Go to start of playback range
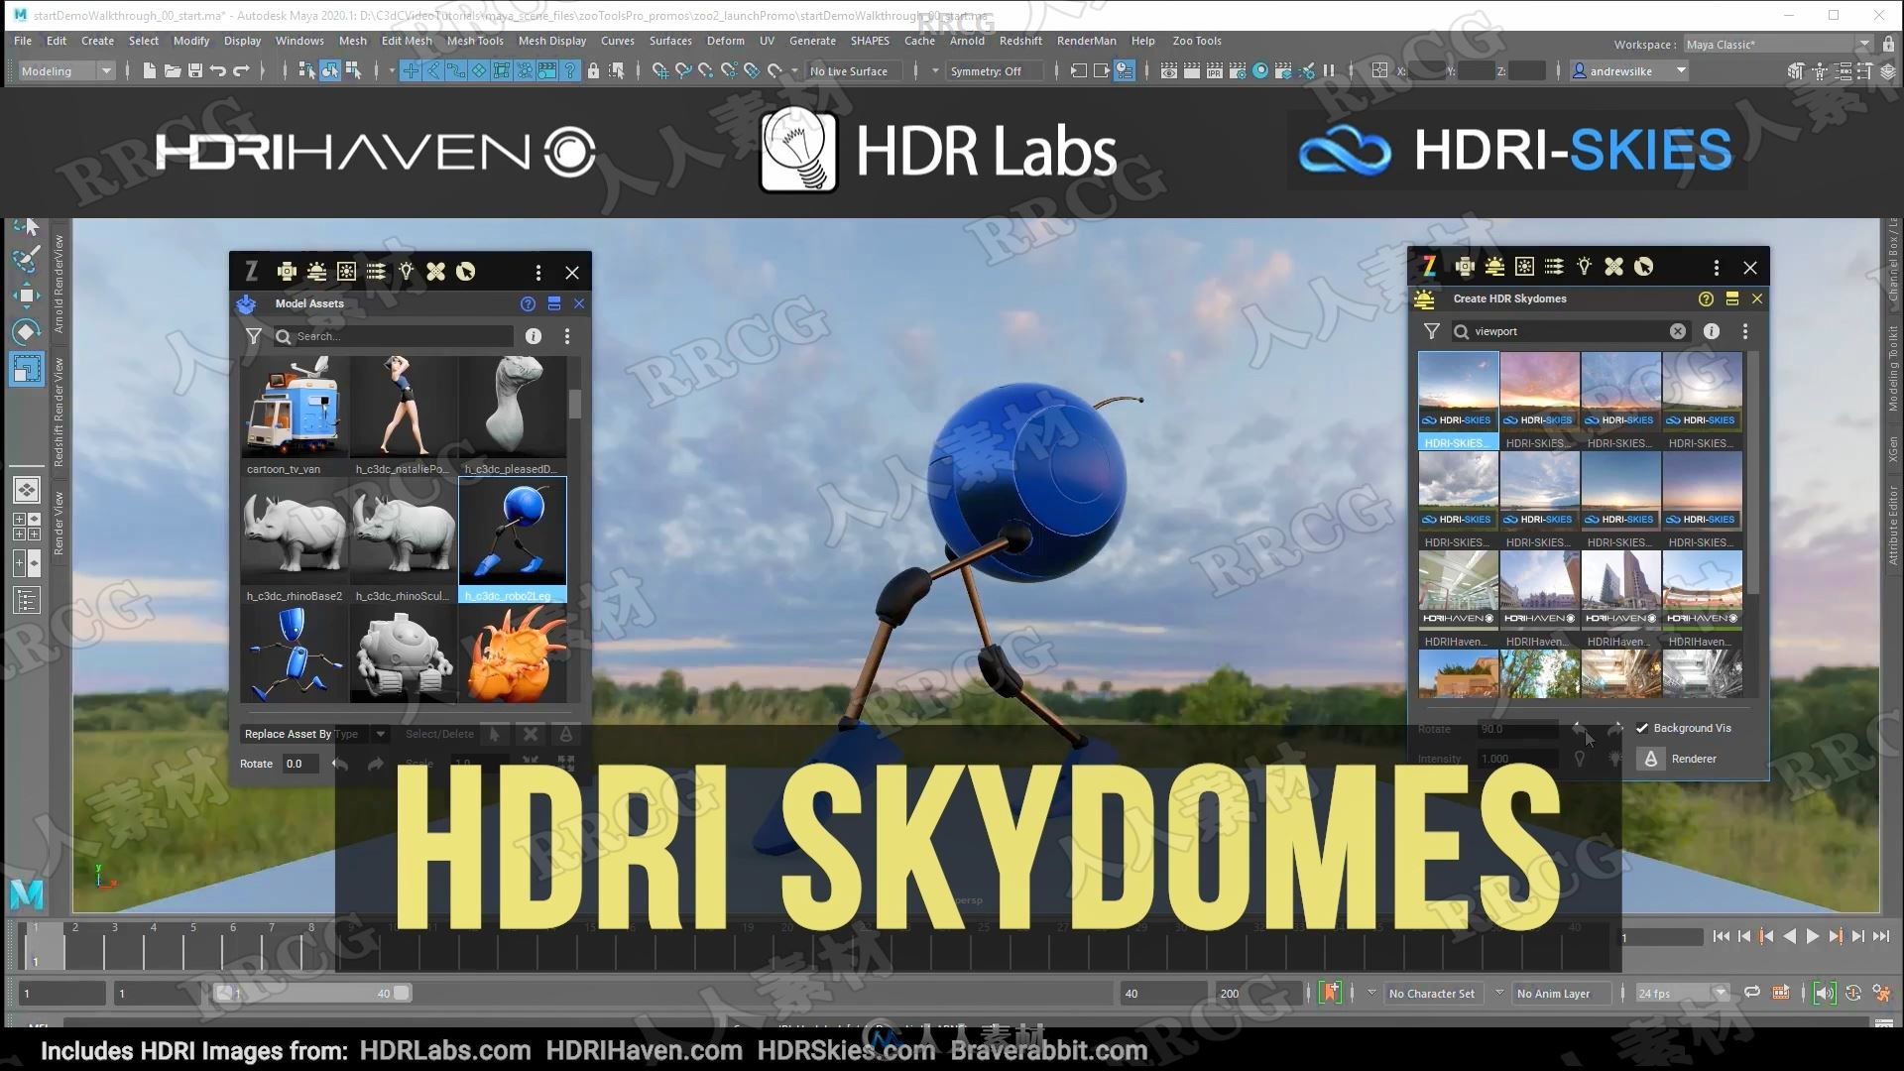The width and height of the screenshot is (1904, 1071). [x=1721, y=936]
